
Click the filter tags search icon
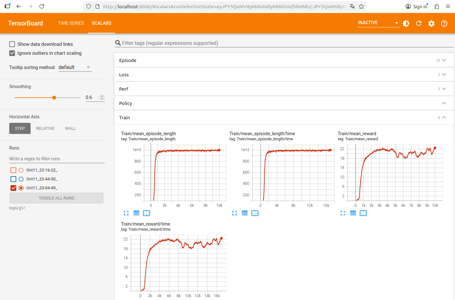118,43
